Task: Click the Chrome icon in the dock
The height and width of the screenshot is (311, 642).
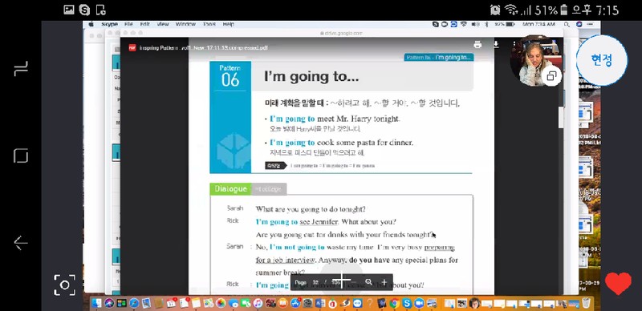Action: 394,303
